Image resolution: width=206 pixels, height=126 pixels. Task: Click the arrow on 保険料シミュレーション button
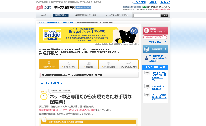tap(166, 30)
